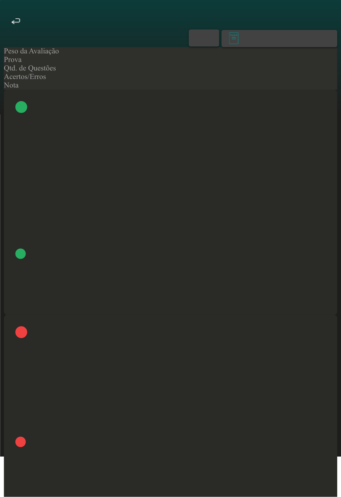Click the Prova column header
341x497 pixels.
(x=13, y=60)
